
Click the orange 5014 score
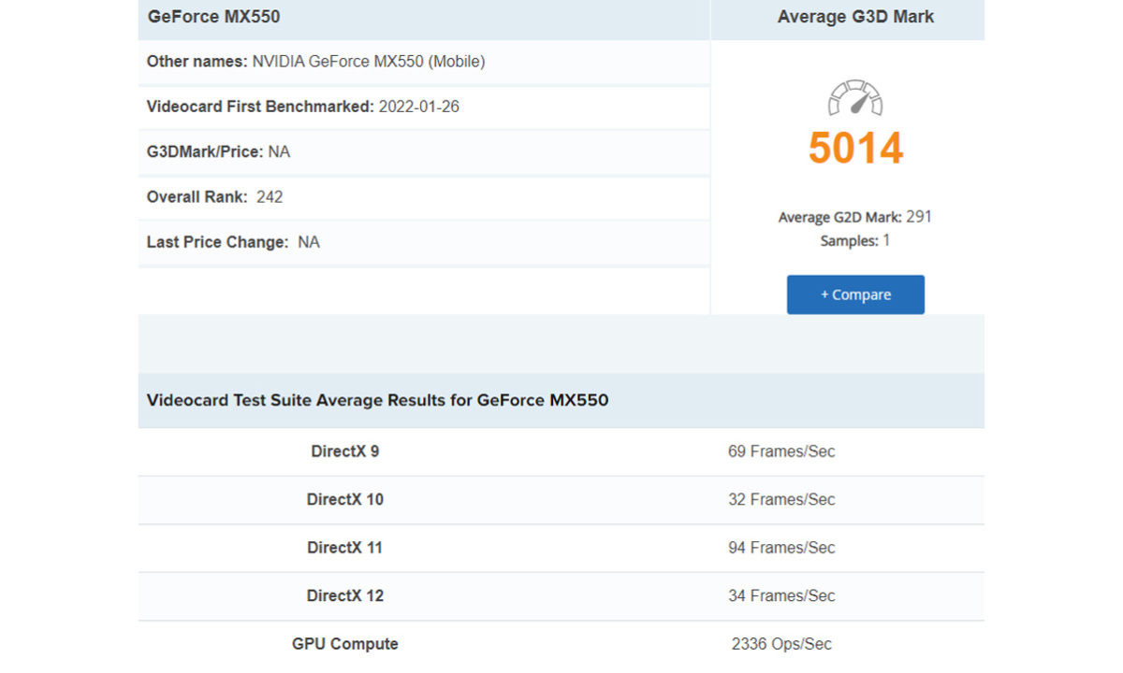click(x=855, y=149)
